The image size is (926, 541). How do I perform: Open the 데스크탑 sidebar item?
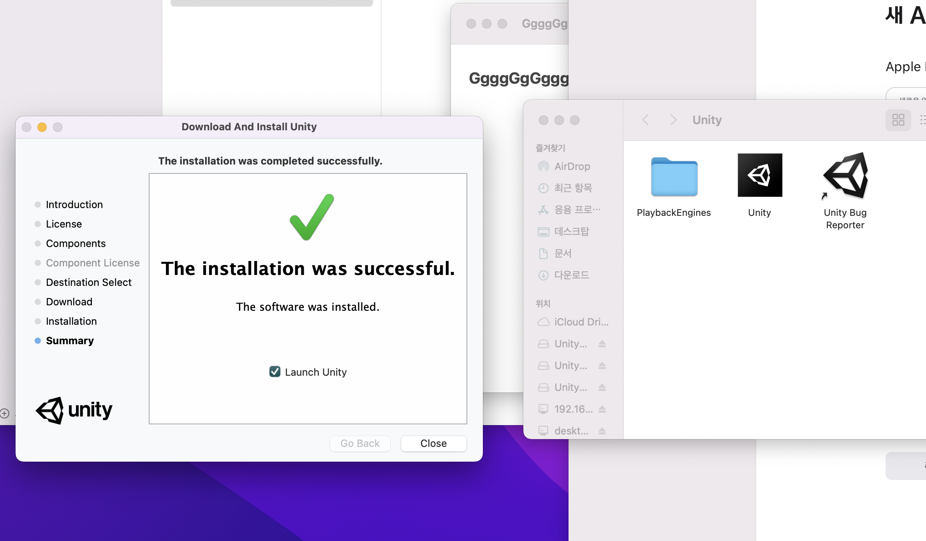[x=571, y=232]
